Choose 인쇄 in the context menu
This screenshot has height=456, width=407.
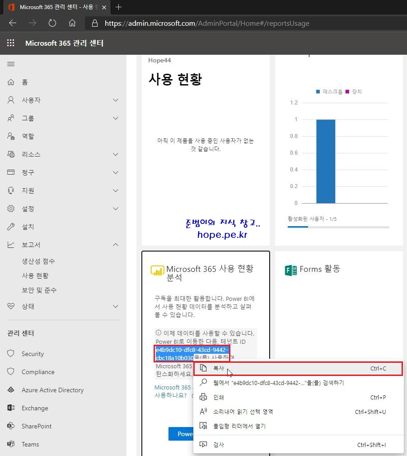[298, 397]
